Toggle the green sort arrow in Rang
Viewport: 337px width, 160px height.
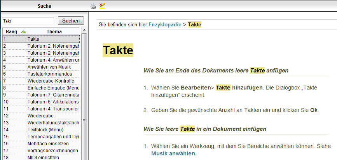[x=23, y=32]
